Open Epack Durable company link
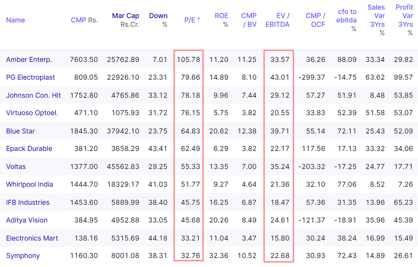Image resolution: width=418 pixels, height=267 pixels. (29, 149)
